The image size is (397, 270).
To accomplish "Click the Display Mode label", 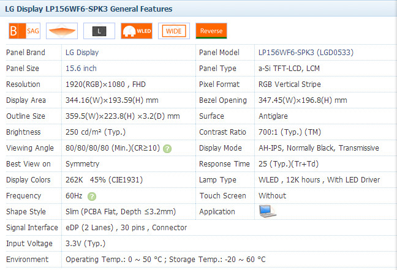I will (x=221, y=148).
